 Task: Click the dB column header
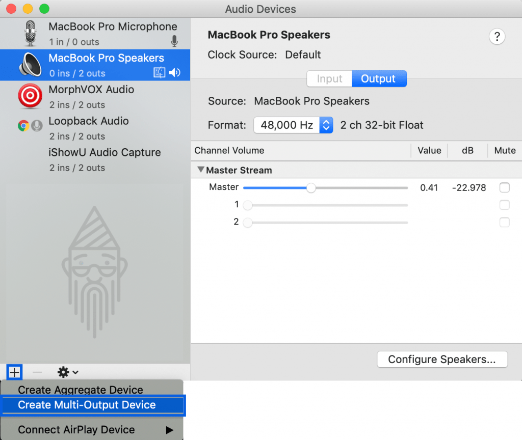pyautogui.click(x=467, y=151)
